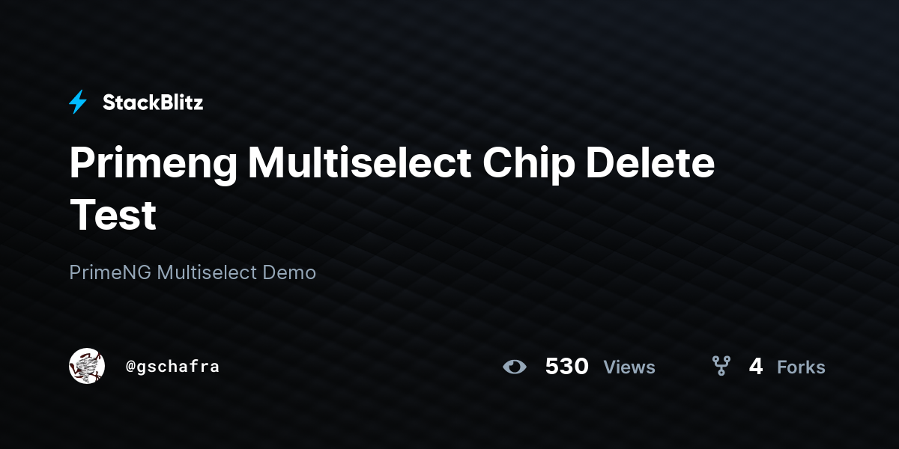Viewport: 899px width, 449px height.
Task: Open the @gschafra username link
Action: click(x=172, y=367)
